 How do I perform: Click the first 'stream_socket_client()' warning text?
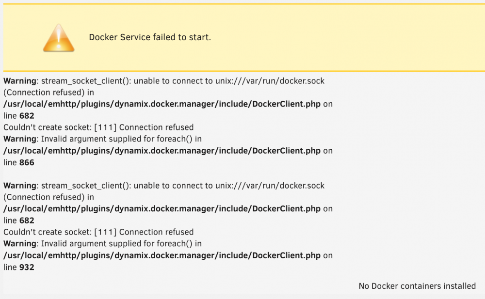86,81
